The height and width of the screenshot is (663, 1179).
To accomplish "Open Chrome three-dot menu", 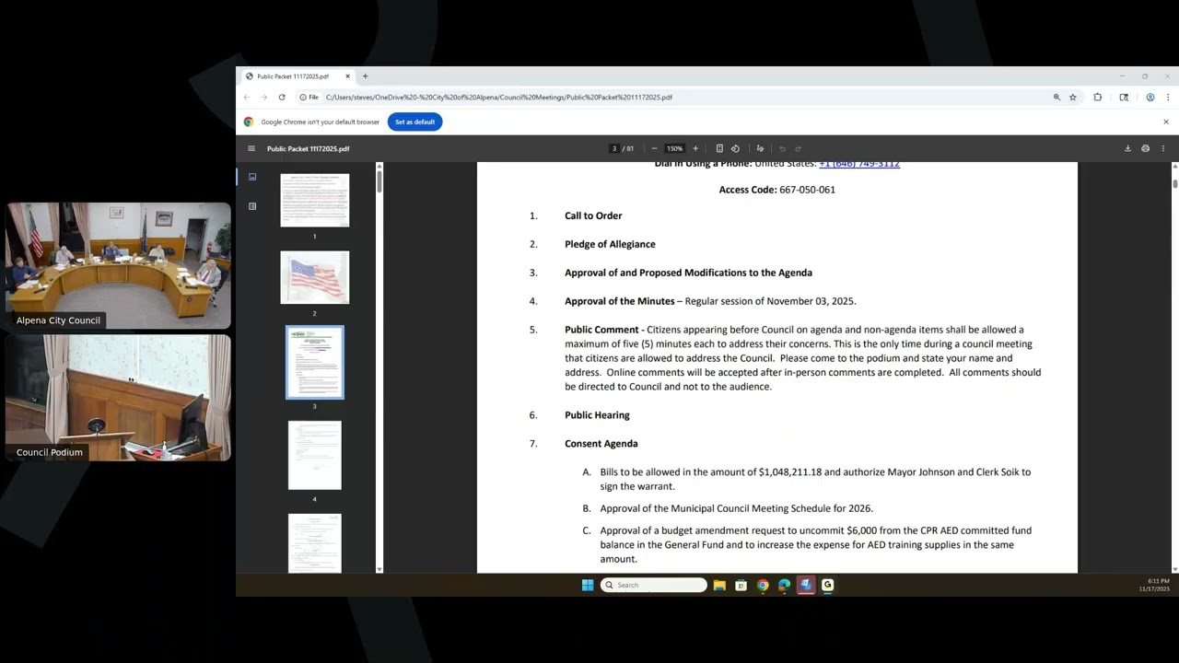I will click(x=1168, y=97).
